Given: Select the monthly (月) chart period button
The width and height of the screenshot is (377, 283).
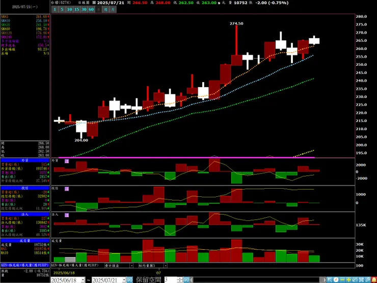Looking at the screenshot, I should (113, 9).
